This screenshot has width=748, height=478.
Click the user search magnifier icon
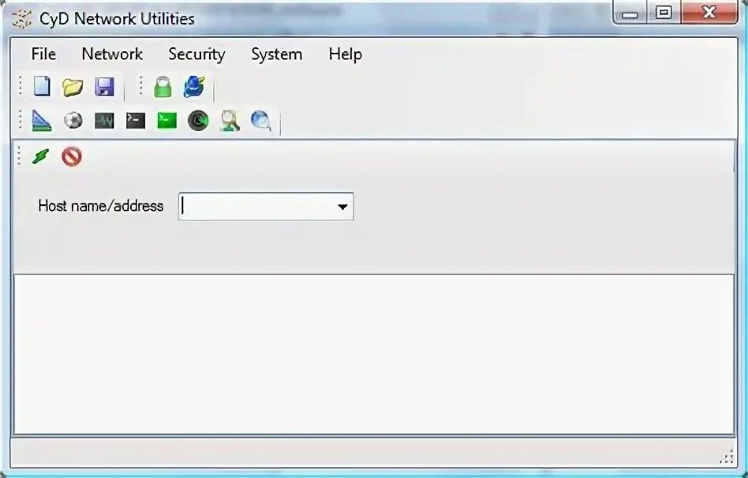tap(230, 121)
